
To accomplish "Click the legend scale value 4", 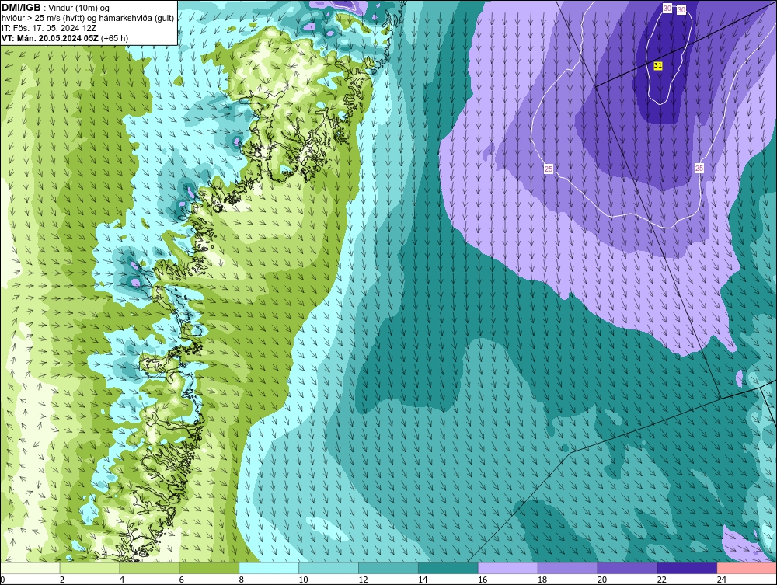I will [121, 580].
